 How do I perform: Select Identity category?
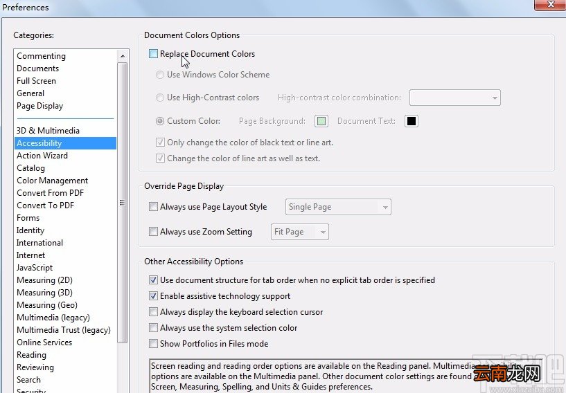click(x=30, y=230)
